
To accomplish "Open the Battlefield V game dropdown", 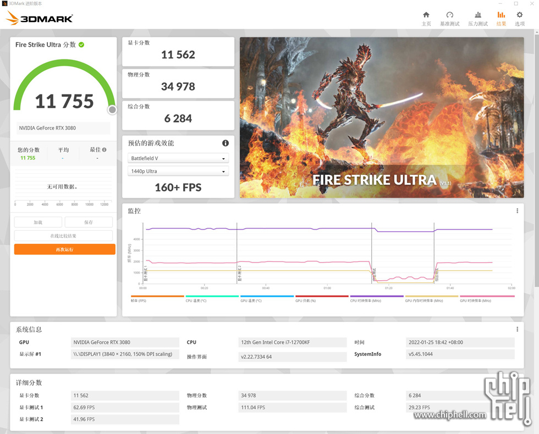I will click(x=178, y=158).
